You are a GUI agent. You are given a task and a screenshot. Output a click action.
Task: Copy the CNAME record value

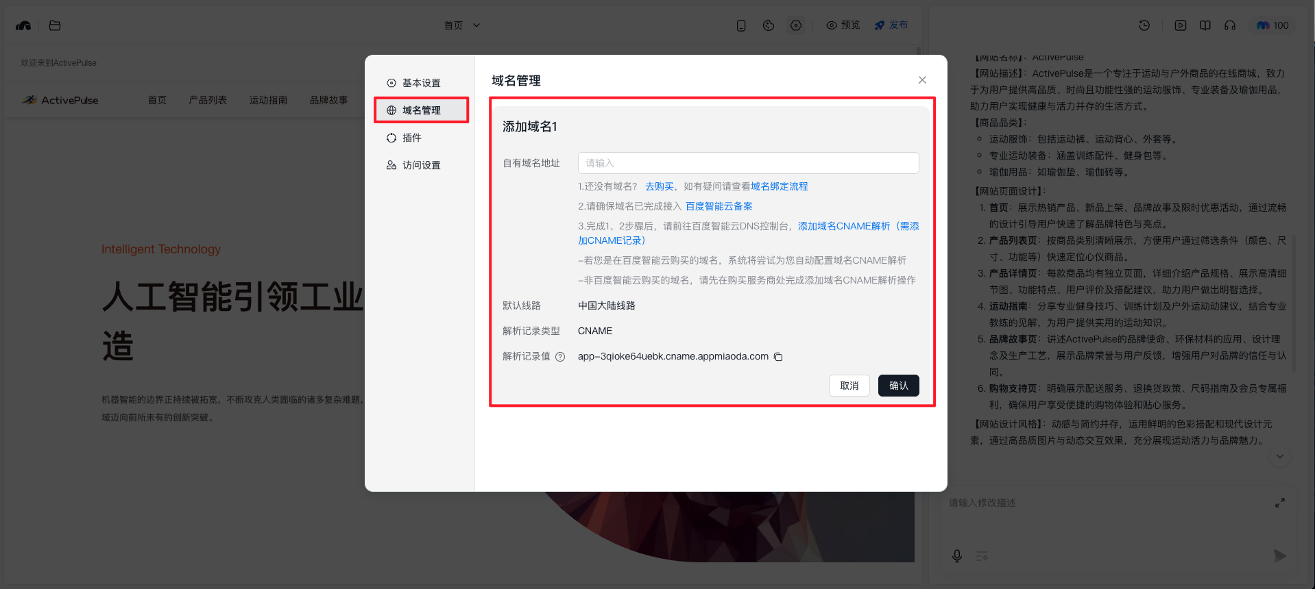[x=778, y=357]
